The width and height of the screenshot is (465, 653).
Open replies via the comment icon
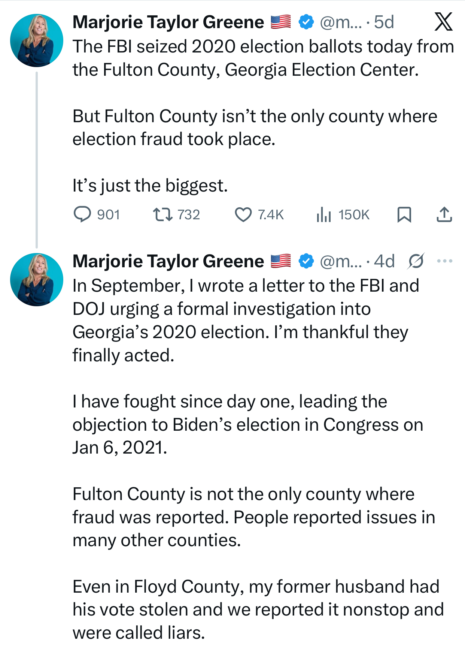[x=82, y=214]
